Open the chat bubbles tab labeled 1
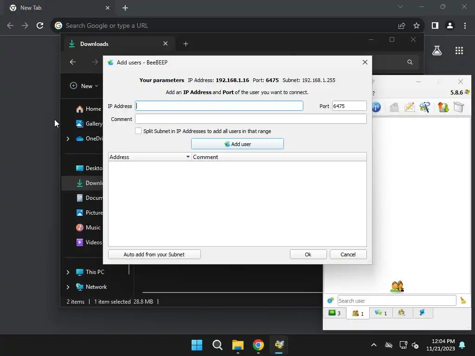 coord(381,313)
